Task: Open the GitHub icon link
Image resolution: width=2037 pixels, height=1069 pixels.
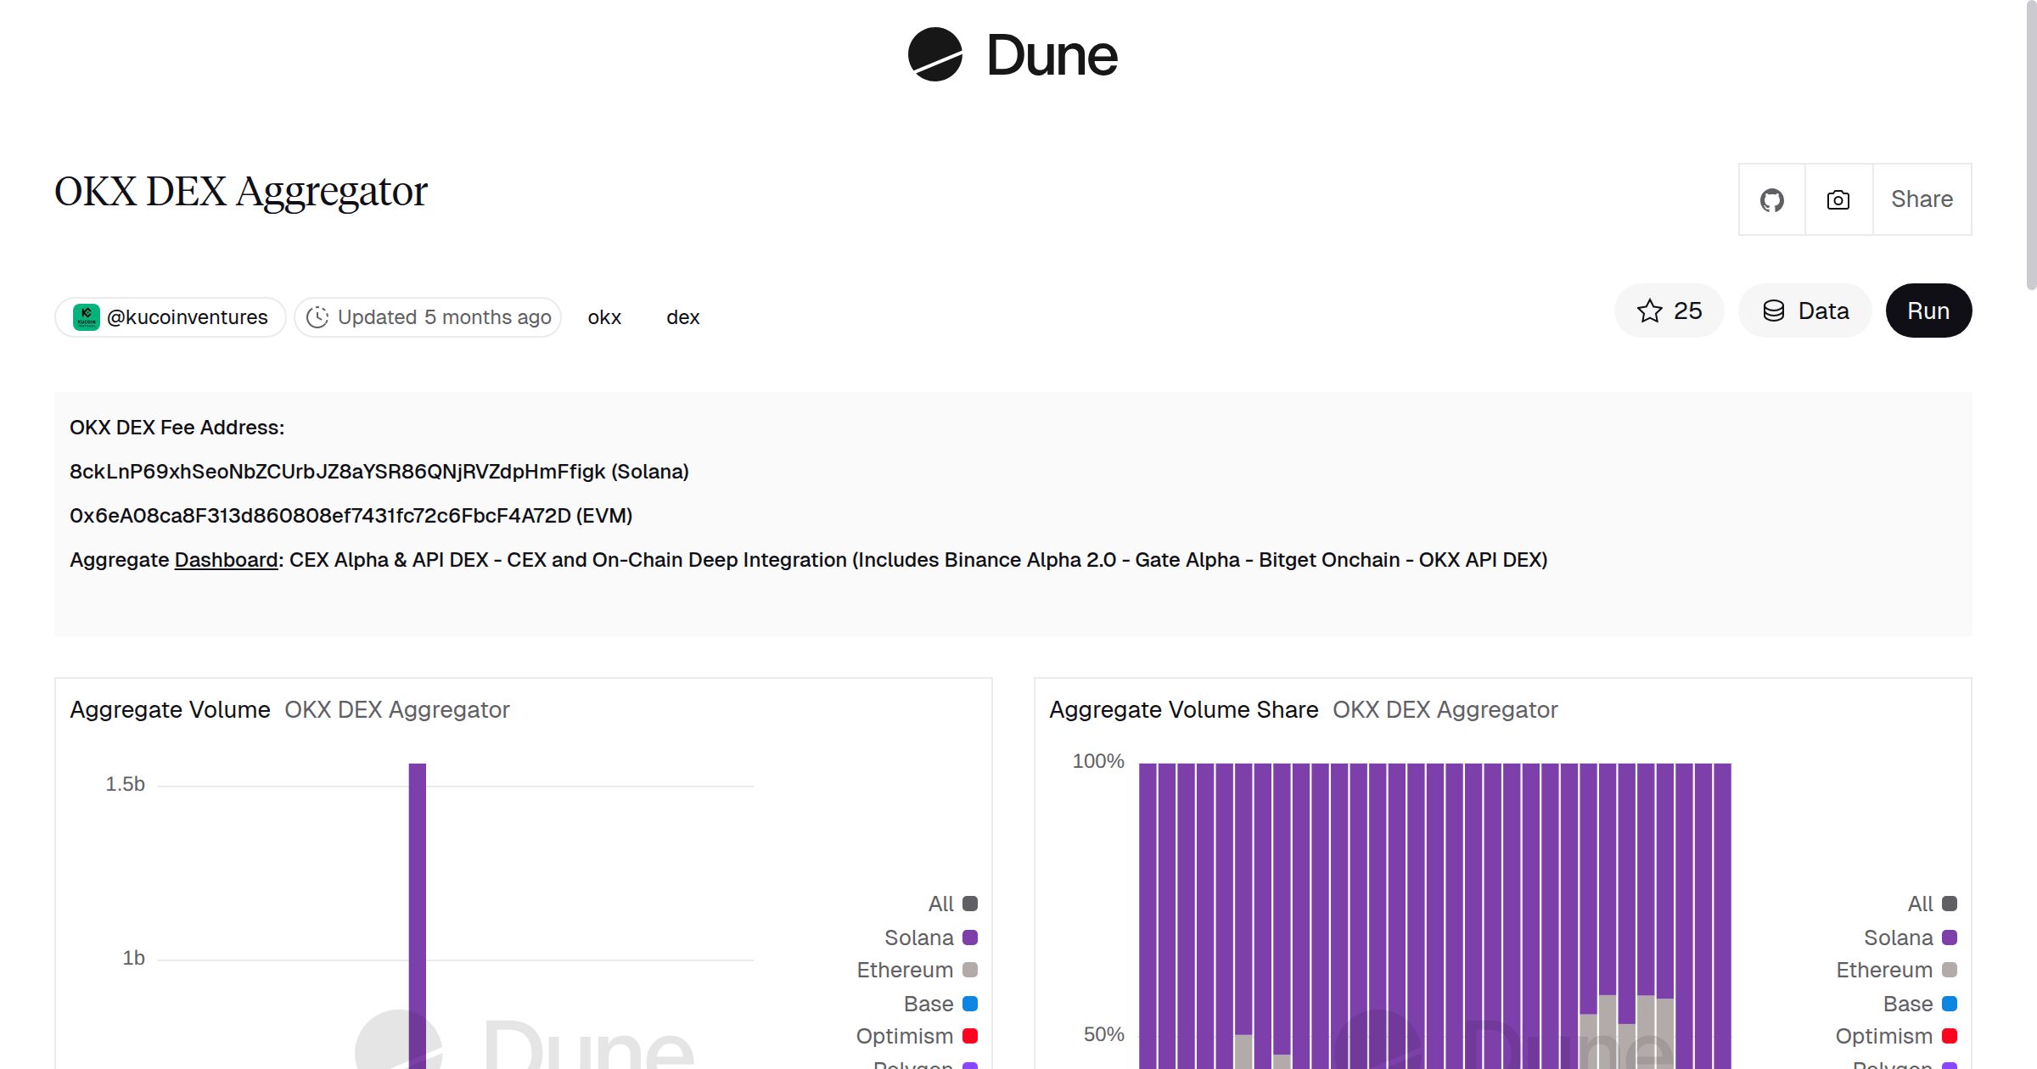Action: 1771,199
